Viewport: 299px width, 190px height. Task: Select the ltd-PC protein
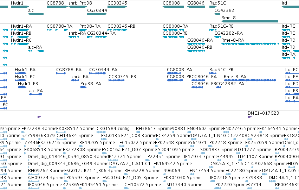tap(292, 73)
